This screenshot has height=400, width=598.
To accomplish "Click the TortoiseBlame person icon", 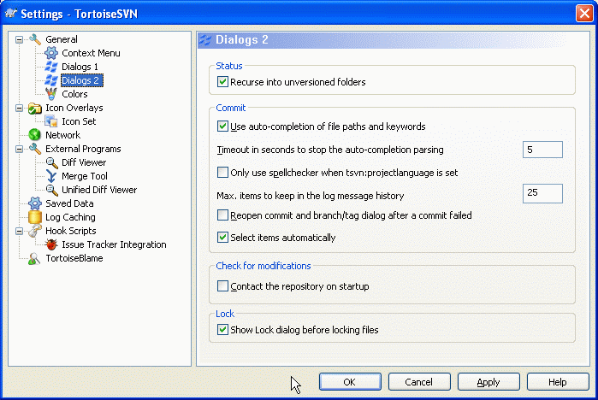I will click(34, 258).
